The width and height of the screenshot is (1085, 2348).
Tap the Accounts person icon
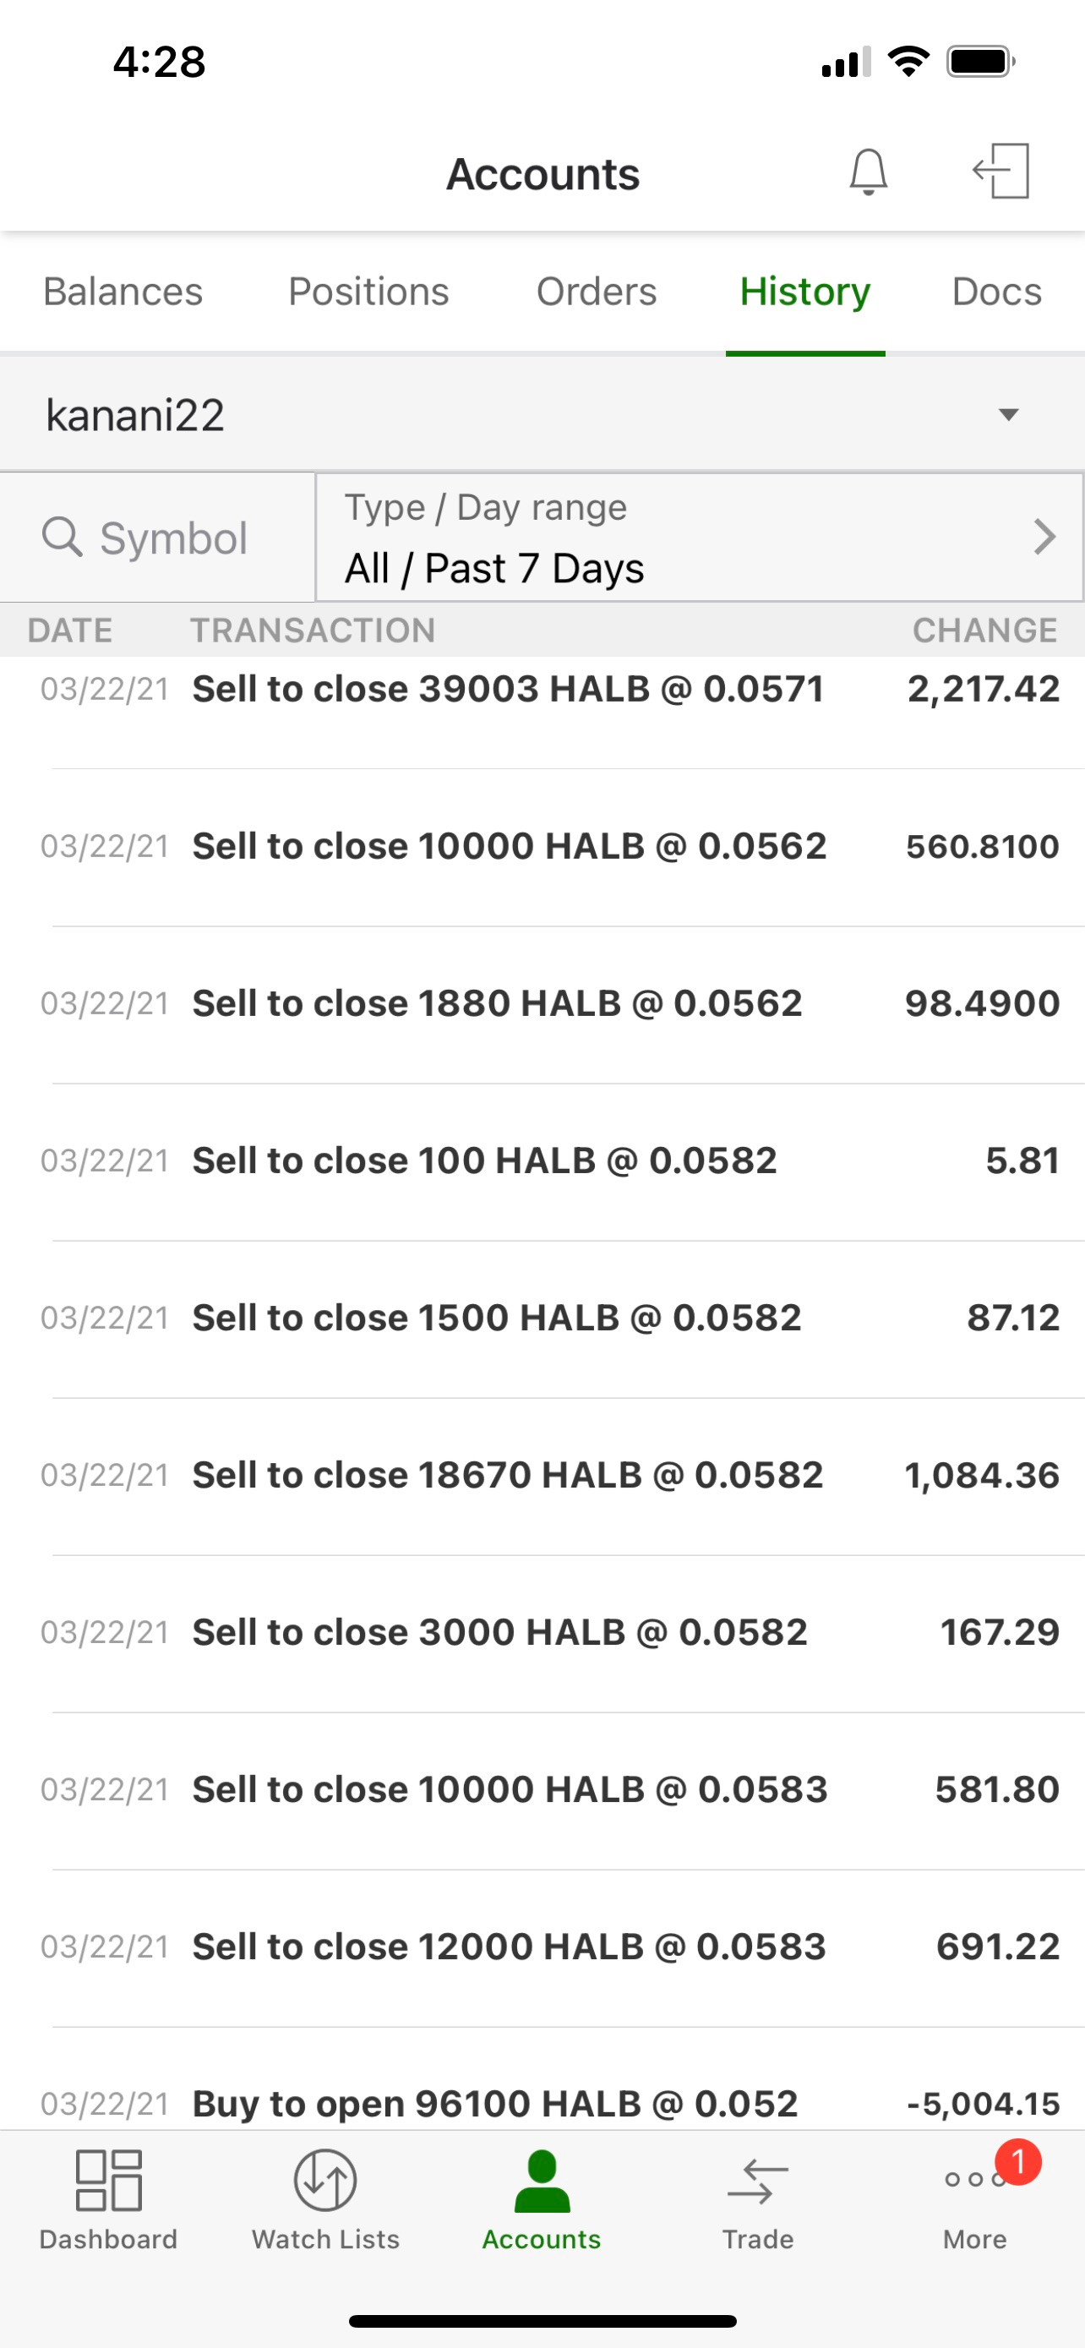(542, 2181)
